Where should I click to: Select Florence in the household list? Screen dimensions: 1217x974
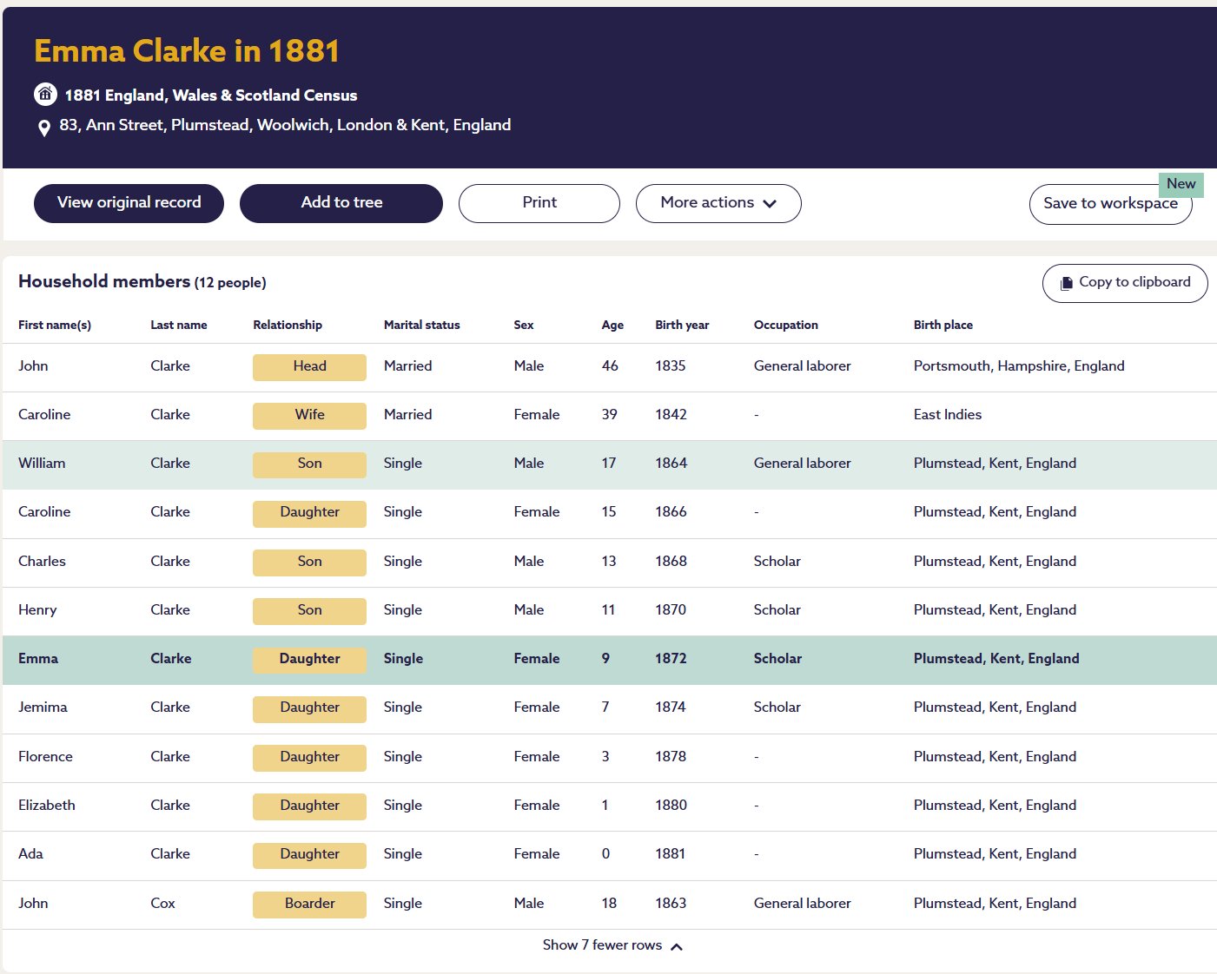45,757
